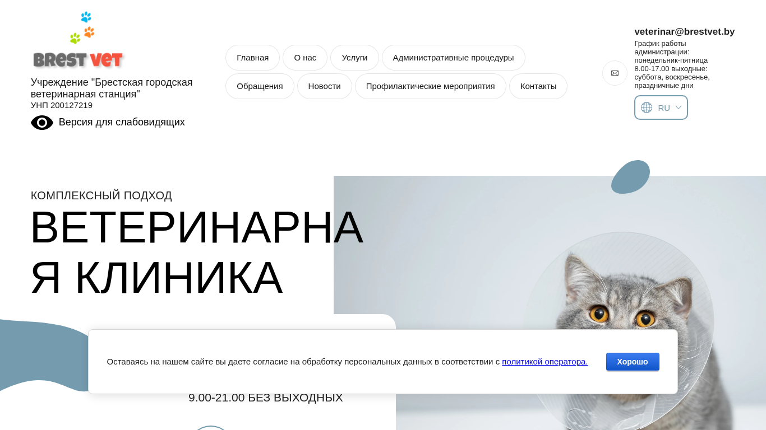Click the 9.00-21.00 БЕЗ ВЫХОДНЫХ text
Viewport: 766px width, 430px height.
tap(265, 398)
